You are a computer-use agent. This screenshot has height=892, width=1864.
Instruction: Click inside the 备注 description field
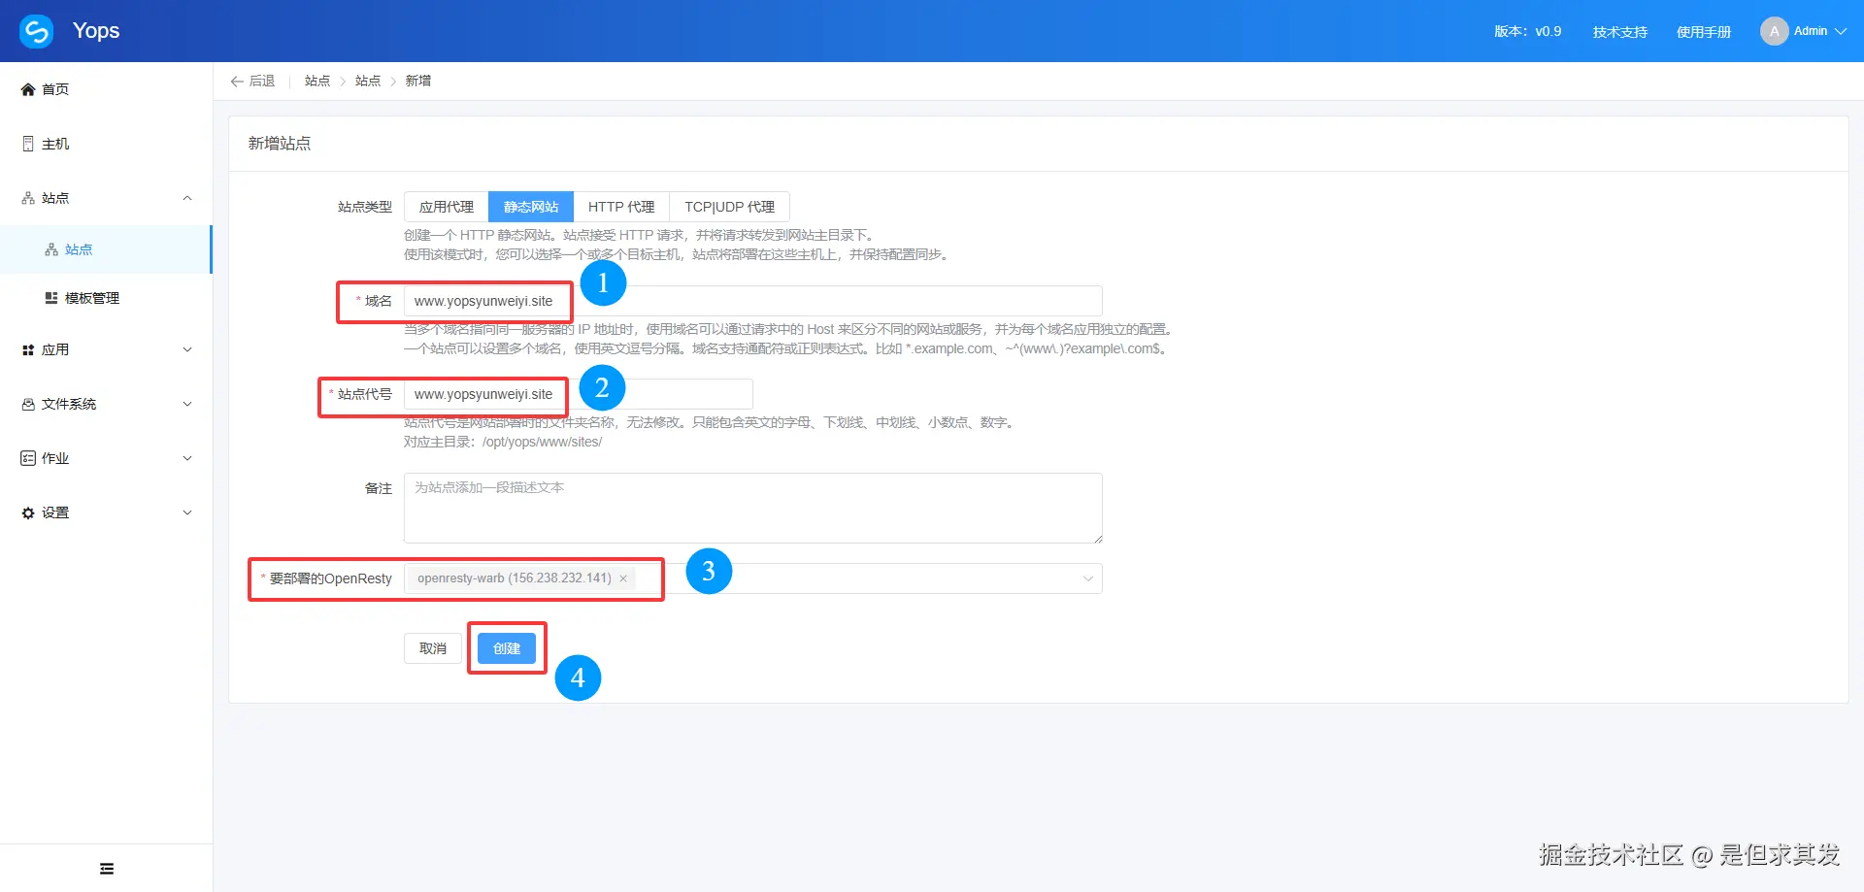click(752, 508)
